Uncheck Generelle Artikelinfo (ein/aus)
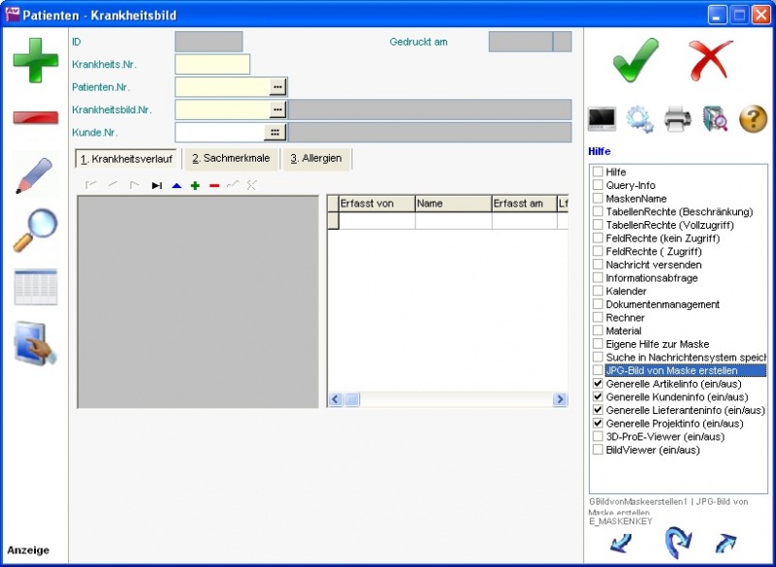The width and height of the screenshot is (776, 567). point(598,384)
